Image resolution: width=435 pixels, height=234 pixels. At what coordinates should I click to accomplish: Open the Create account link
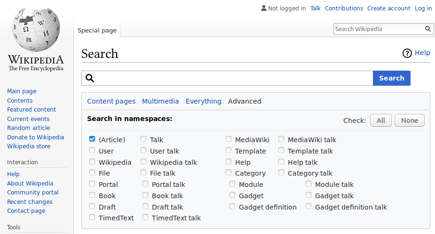(388, 8)
